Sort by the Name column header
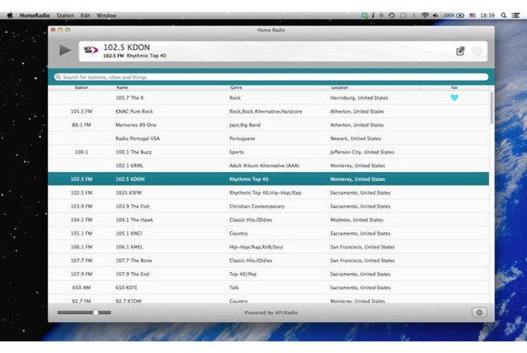Screen dimensions: 527x353 click(x=122, y=87)
